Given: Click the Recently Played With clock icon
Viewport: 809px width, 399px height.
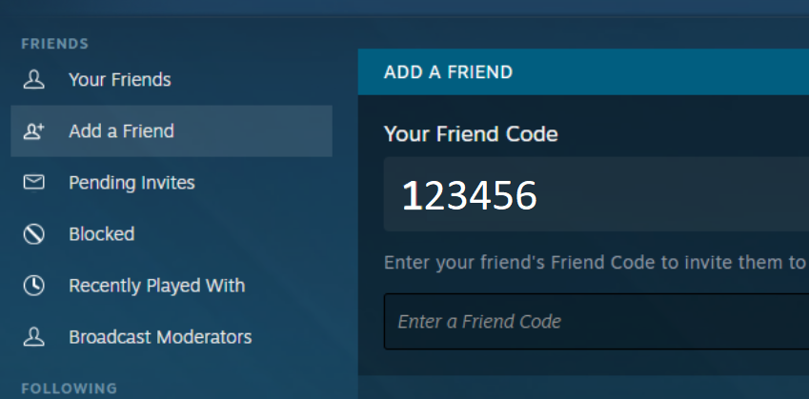Looking at the screenshot, I should 33,286.
